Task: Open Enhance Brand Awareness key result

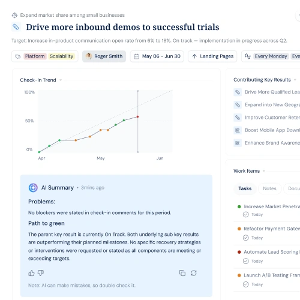Action: pos(272,143)
